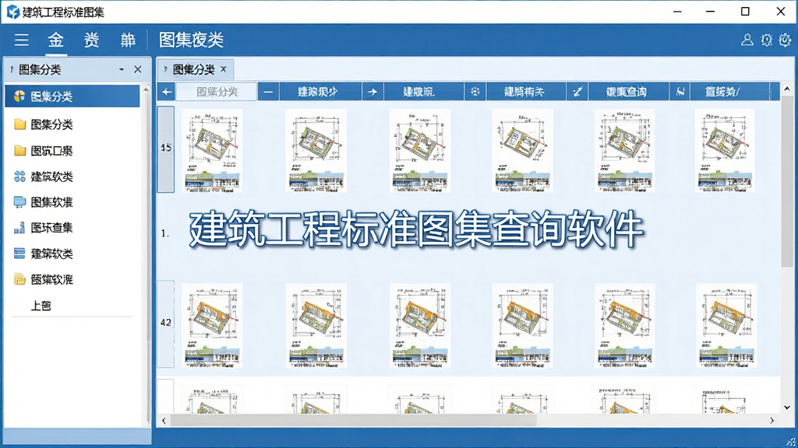Click the horizontal scrollbar right arrow
Image resolution: width=798 pixels, height=448 pixels.
pyautogui.click(x=772, y=420)
